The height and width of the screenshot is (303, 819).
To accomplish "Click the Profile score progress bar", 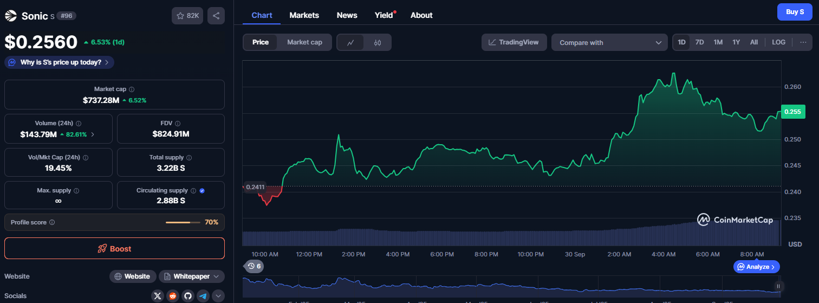I will click(x=183, y=222).
